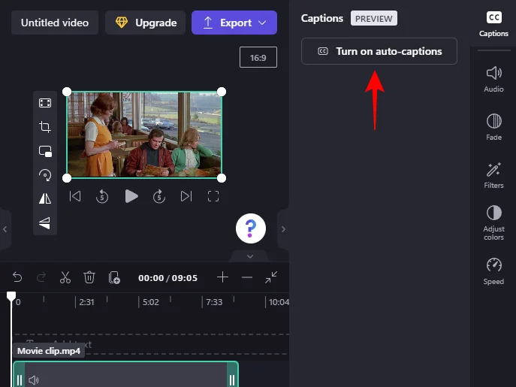
Task: Duplicate the selected clip
Action: 114,277
